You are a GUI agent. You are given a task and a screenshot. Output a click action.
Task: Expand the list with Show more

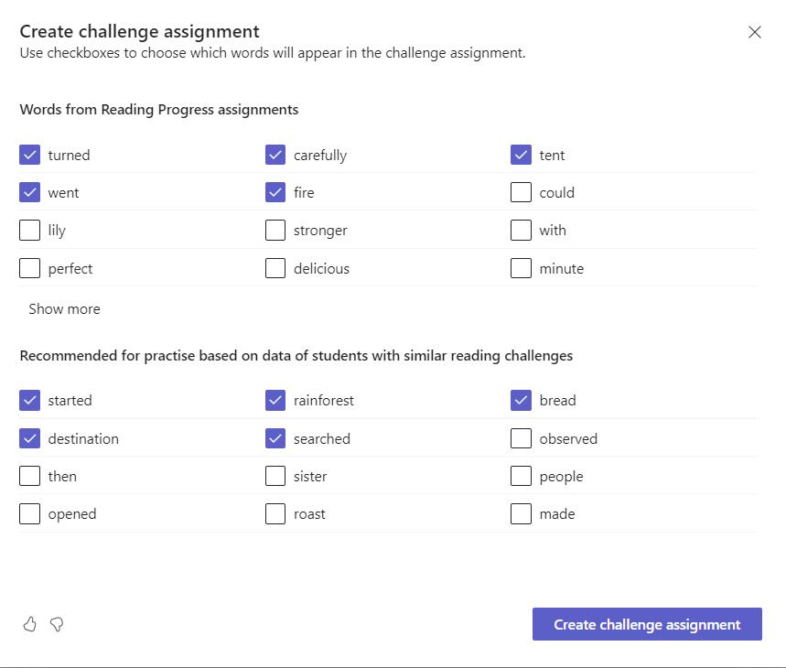pyautogui.click(x=64, y=308)
